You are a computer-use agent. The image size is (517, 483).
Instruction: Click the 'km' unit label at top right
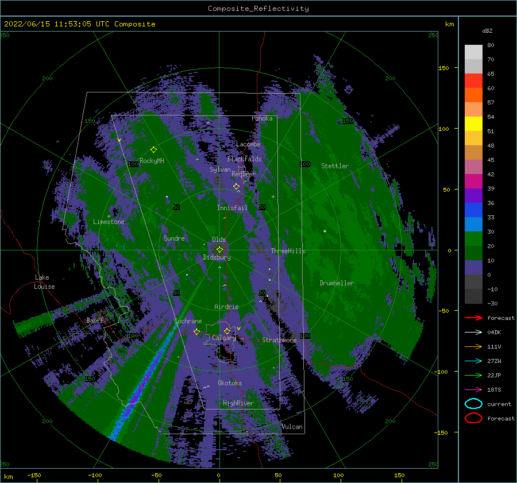449,24
